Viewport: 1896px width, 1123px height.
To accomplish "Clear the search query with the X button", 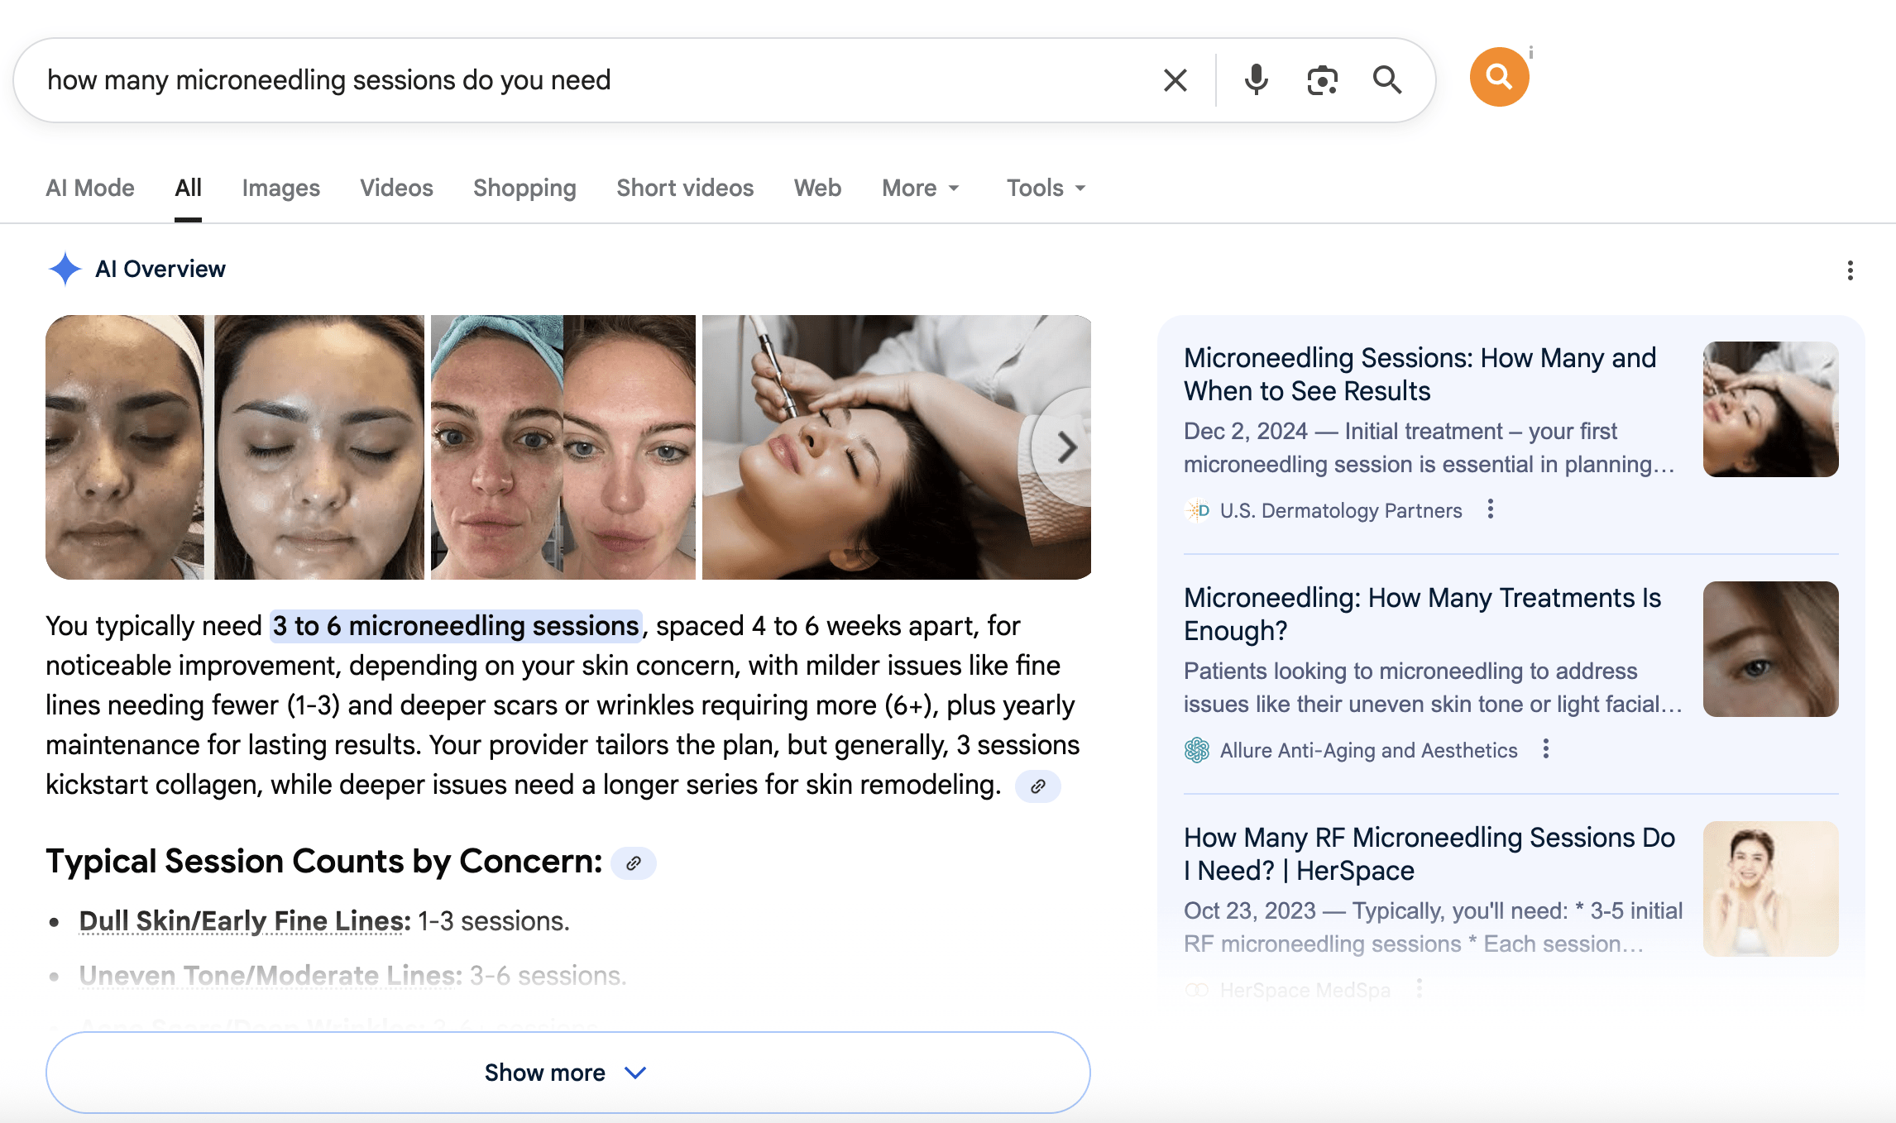I will 1174,79.
